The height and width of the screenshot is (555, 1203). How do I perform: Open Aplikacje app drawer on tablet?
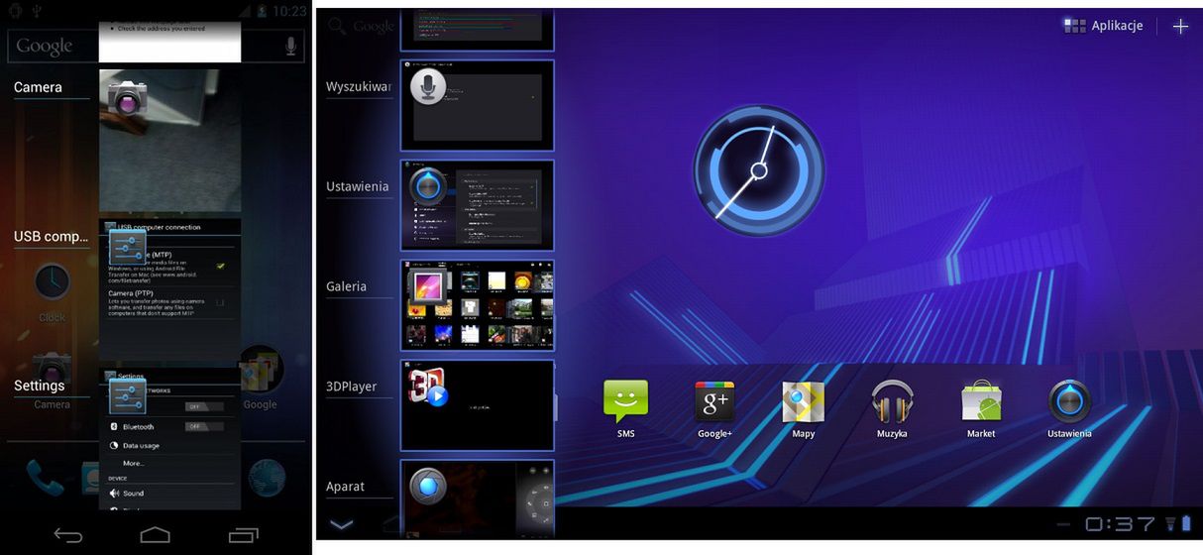tap(1103, 26)
